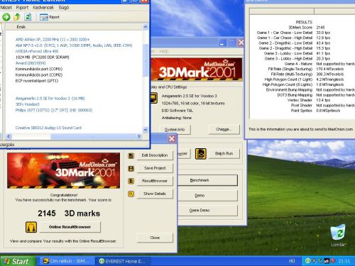Image resolution: width=355 pixels, height=266 pixels.
Task: Open the Súgó menu
Action: [x=64, y=8]
